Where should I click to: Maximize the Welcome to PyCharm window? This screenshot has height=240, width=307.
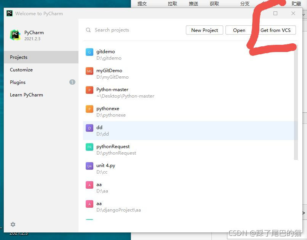275,13
